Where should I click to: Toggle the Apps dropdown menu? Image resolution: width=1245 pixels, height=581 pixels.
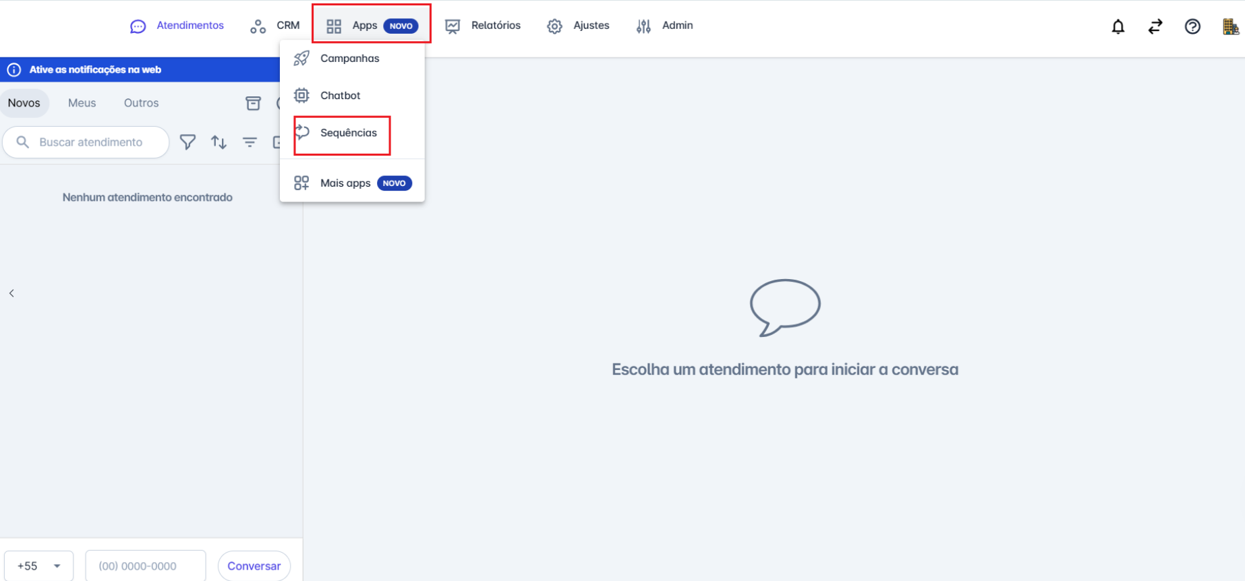[x=371, y=26]
